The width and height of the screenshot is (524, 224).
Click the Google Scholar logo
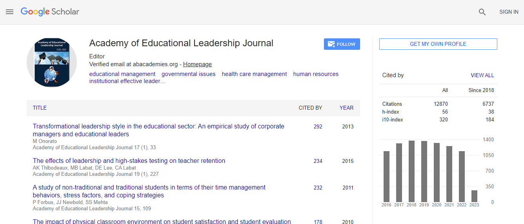point(50,12)
